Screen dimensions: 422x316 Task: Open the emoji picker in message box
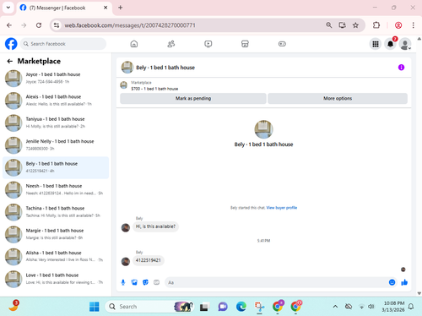click(x=392, y=282)
